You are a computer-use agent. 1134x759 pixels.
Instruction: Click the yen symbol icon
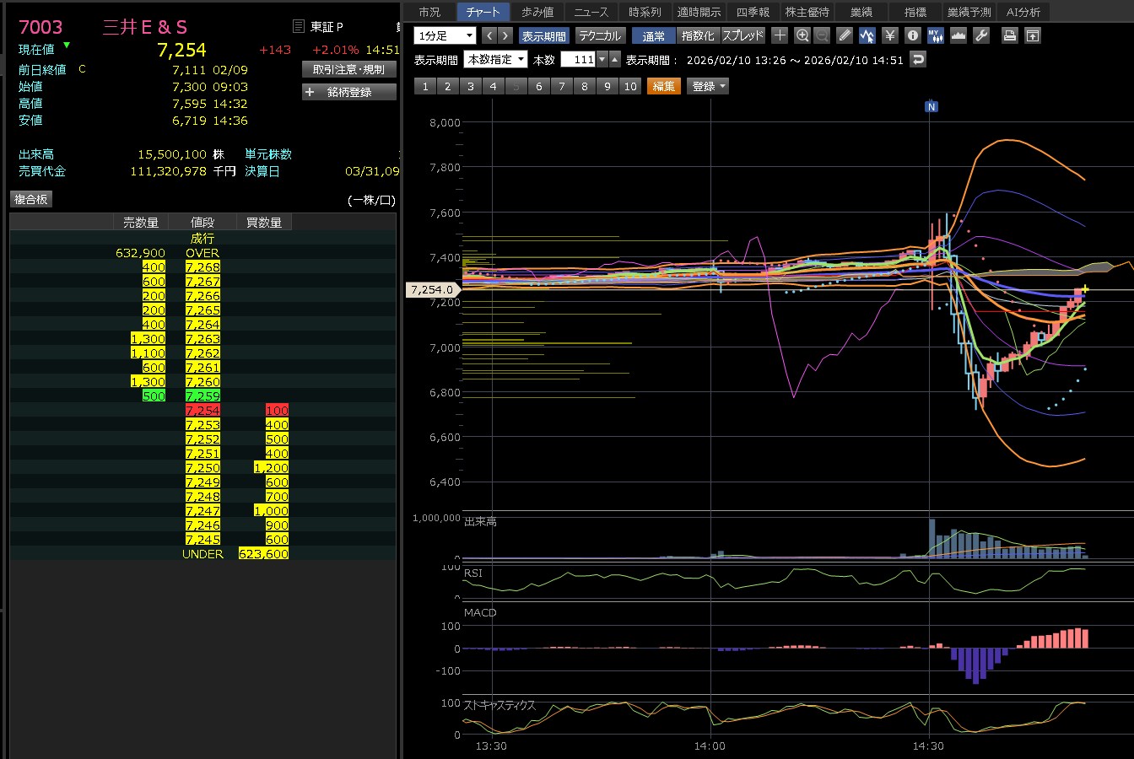[889, 35]
